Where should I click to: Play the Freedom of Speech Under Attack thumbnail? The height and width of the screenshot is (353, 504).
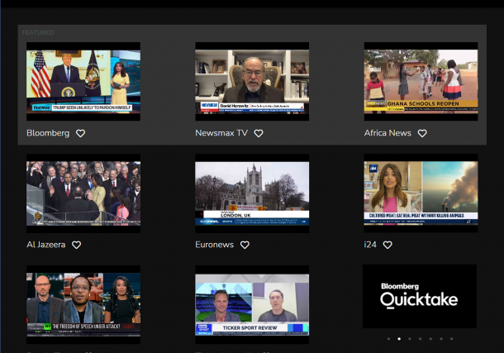tap(83, 304)
